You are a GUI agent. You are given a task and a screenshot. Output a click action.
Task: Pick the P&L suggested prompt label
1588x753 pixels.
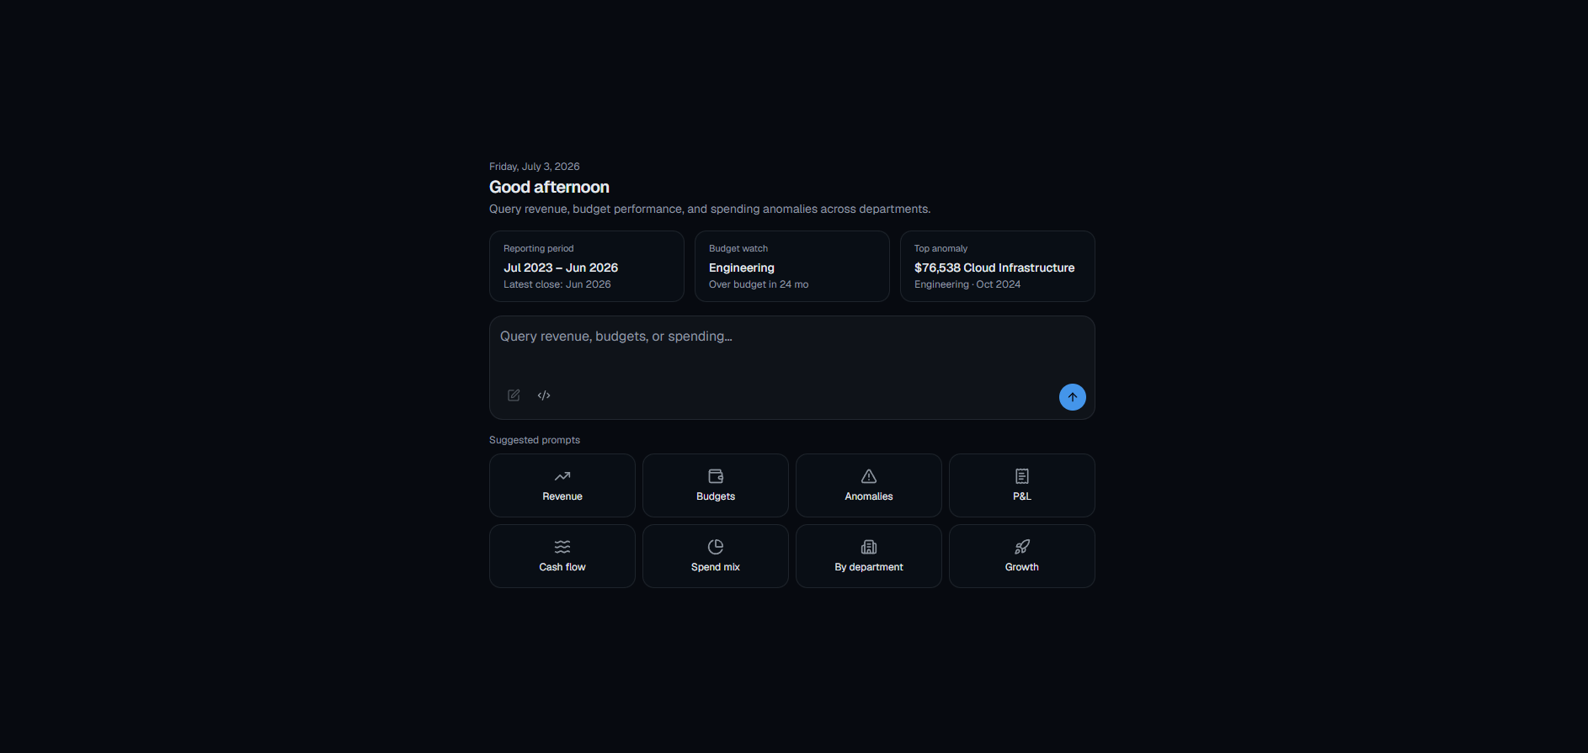click(1022, 496)
